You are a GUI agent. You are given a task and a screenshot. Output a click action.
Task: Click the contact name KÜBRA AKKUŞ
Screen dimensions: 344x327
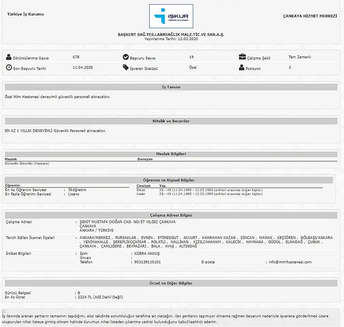coord(147,253)
